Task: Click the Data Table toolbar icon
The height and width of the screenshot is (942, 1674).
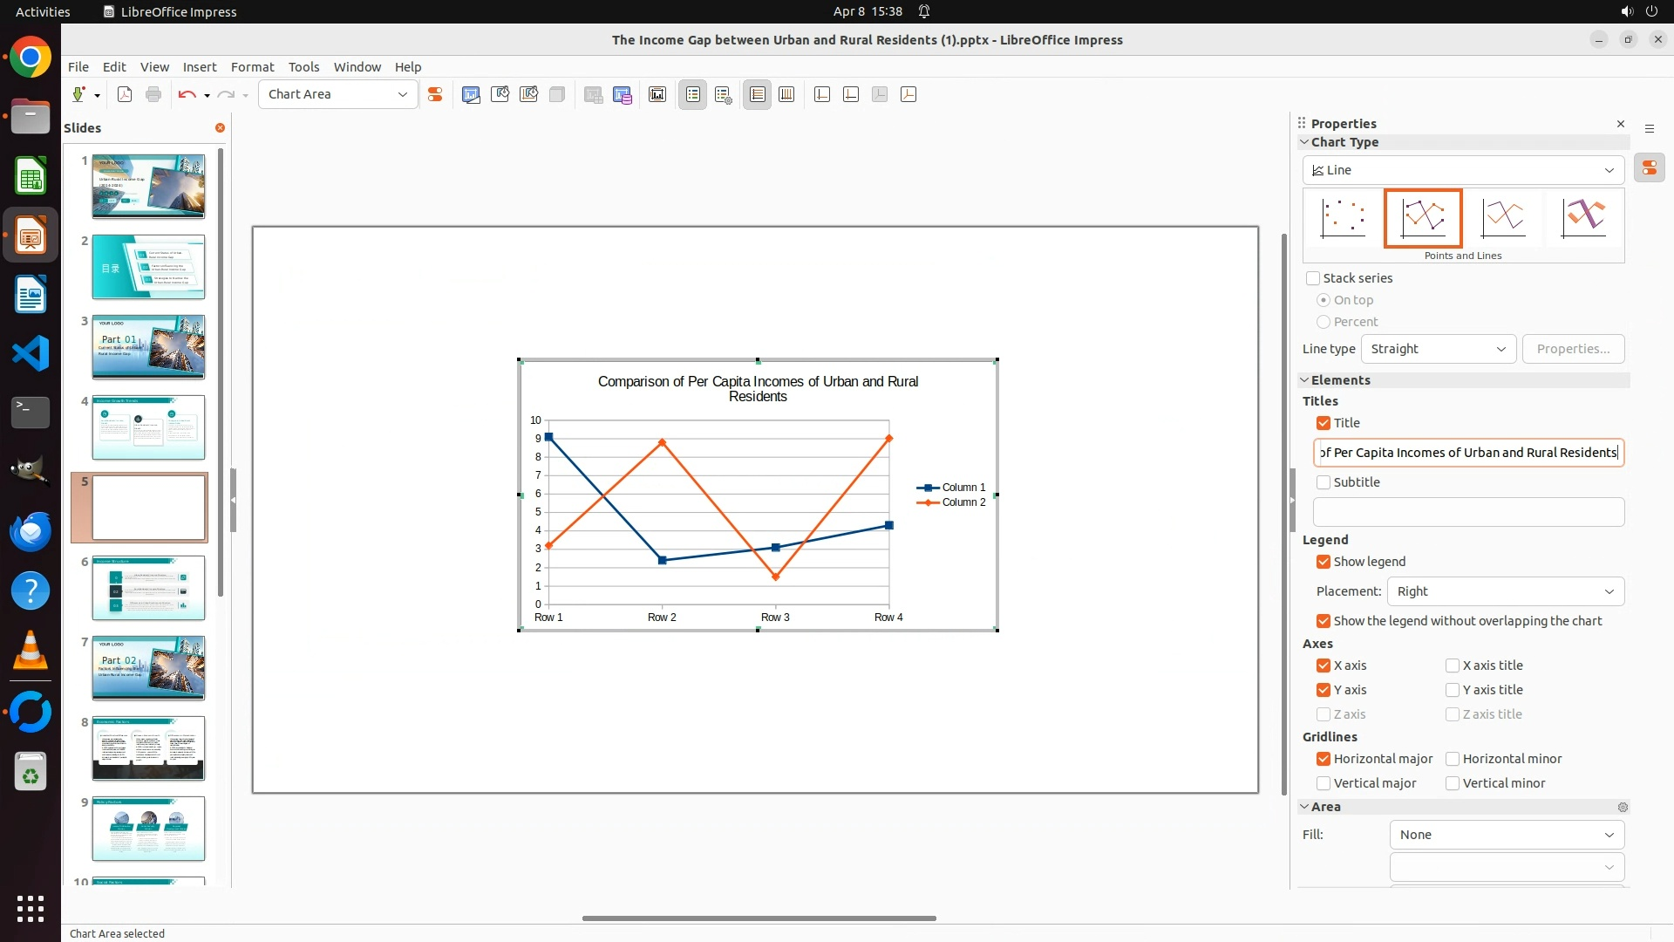Action: pyautogui.click(x=623, y=94)
